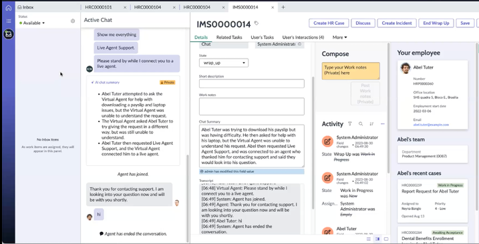The image size is (479, 244).
Task: Filter the Activity stream
Action: (x=350, y=124)
